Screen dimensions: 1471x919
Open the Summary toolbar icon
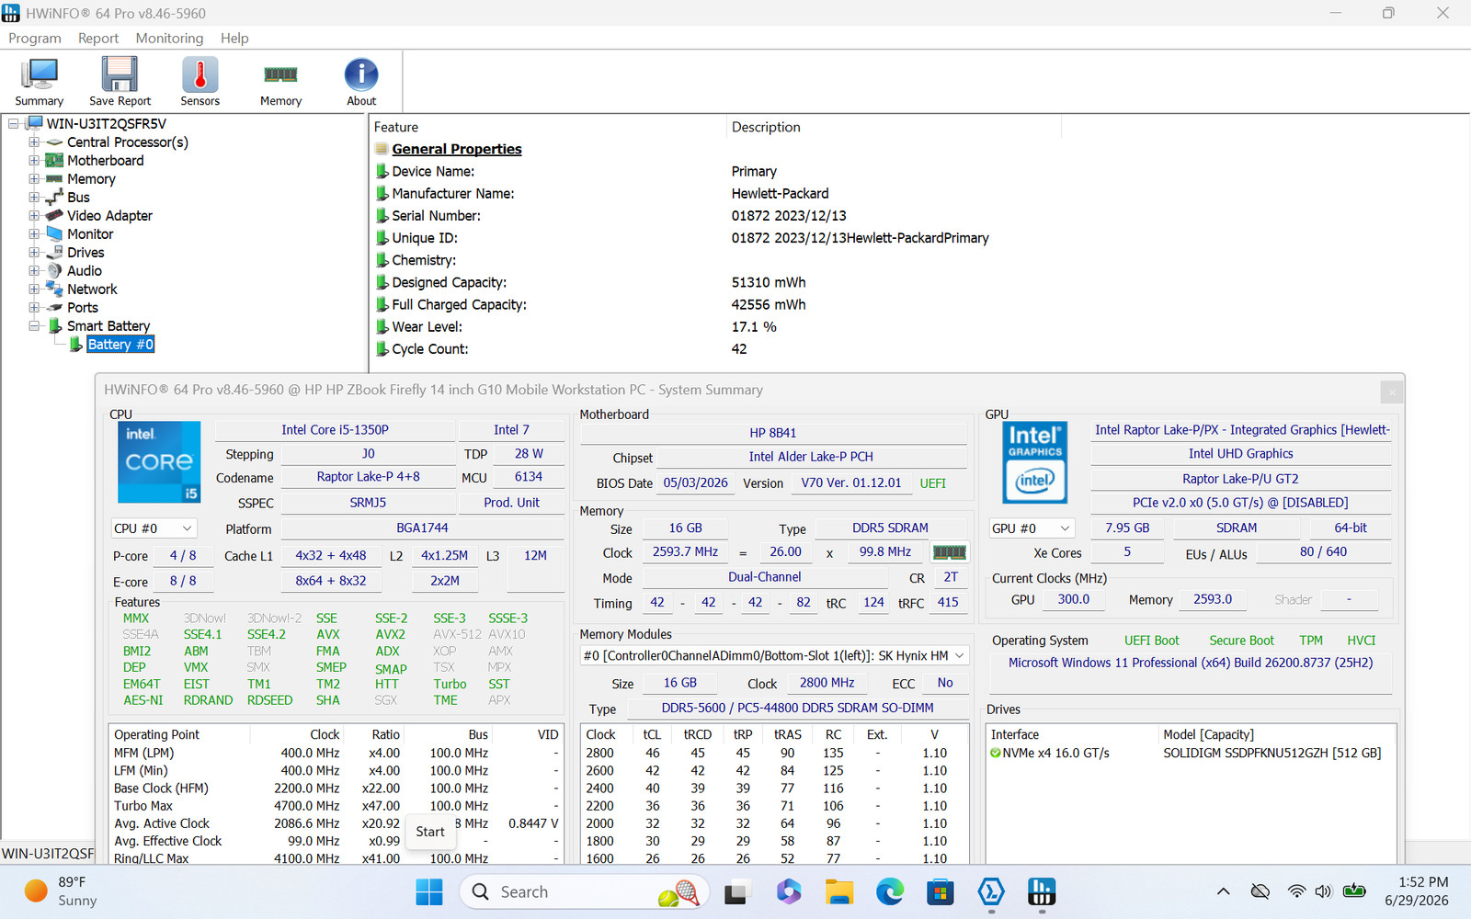point(39,82)
